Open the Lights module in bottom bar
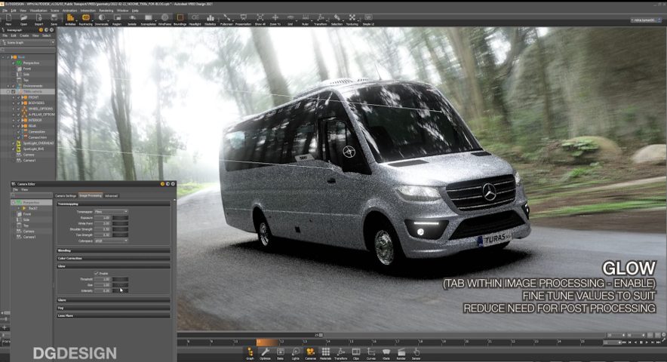 [x=294, y=353]
